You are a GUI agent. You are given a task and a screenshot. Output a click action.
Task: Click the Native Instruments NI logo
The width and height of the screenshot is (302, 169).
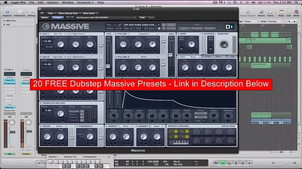click(229, 27)
